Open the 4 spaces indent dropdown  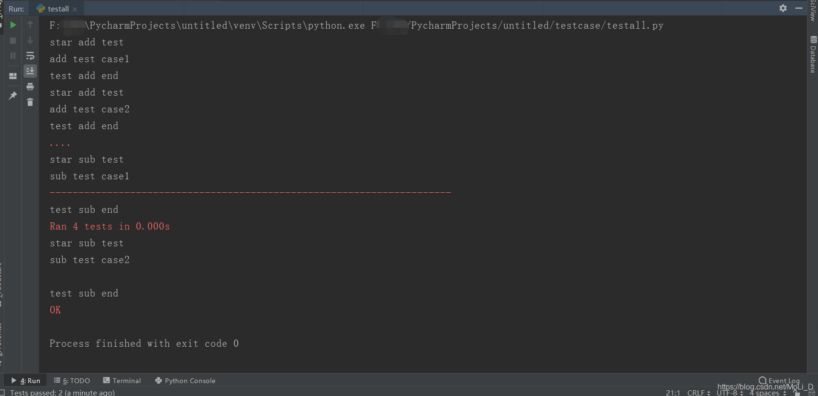[x=768, y=393]
